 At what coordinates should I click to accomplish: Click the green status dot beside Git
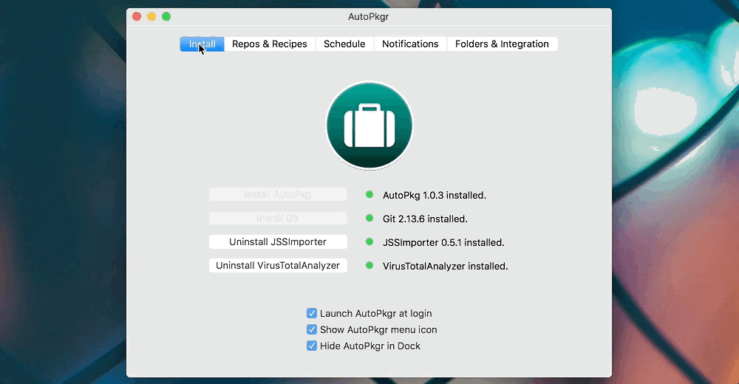coord(369,219)
